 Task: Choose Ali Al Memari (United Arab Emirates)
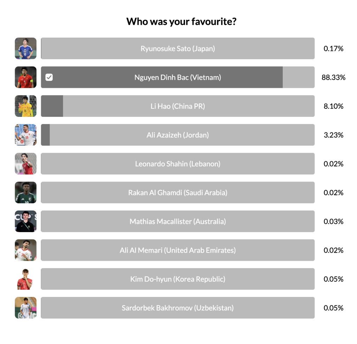pos(177,250)
